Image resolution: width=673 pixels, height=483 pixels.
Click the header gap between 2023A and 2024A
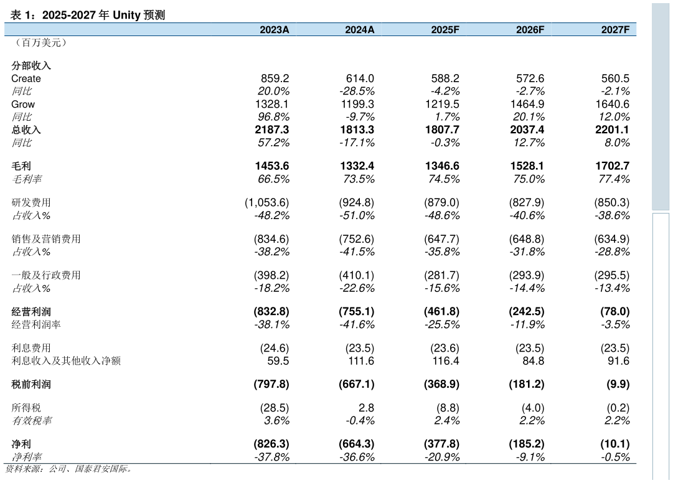point(317,30)
